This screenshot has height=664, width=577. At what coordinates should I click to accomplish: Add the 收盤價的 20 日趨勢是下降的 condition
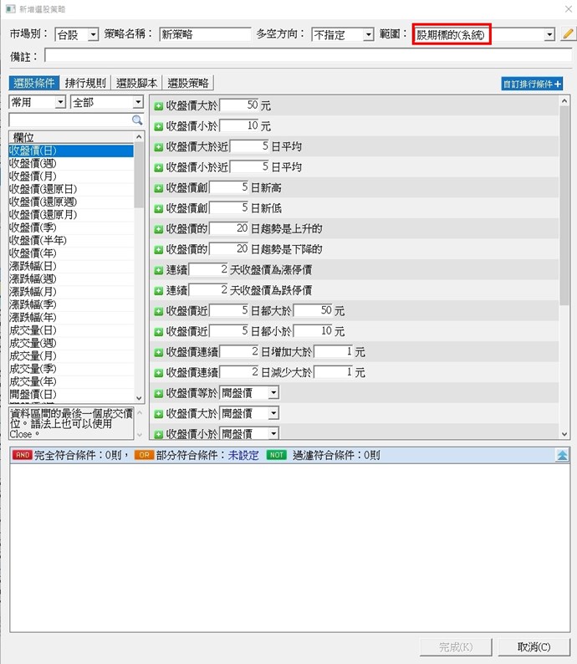click(159, 249)
